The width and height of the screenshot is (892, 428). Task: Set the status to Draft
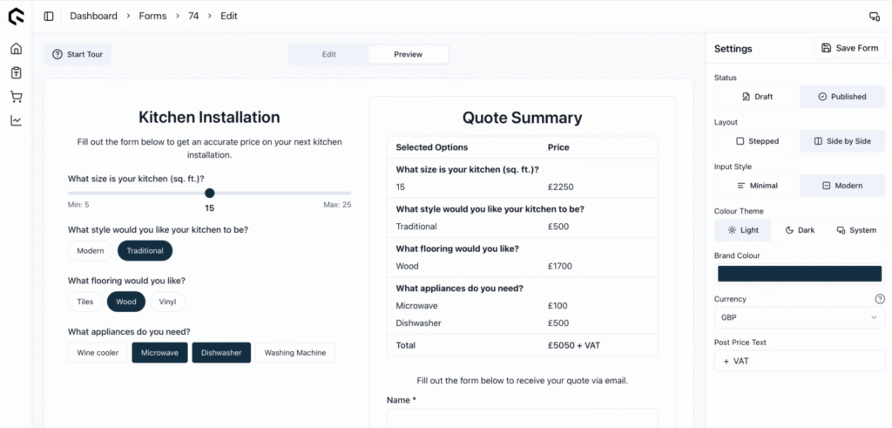point(757,97)
